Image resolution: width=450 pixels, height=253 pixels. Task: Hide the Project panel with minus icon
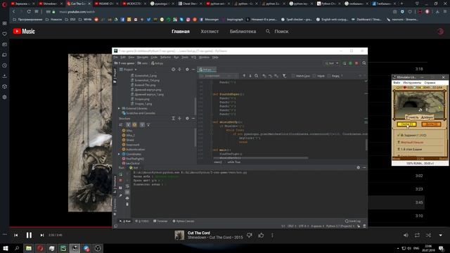(x=193, y=70)
